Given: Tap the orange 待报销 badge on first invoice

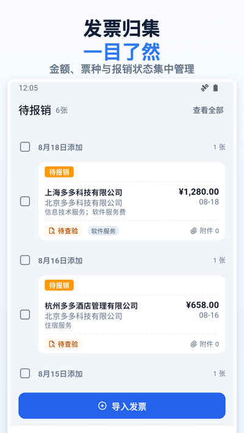Looking at the screenshot, I should pyautogui.click(x=59, y=172).
